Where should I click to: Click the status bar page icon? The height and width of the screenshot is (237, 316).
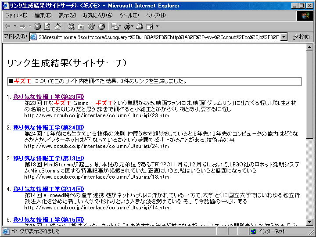click(x=6, y=231)
